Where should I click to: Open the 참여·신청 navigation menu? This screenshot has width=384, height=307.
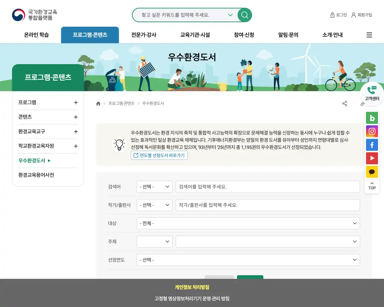click(243, 35)
